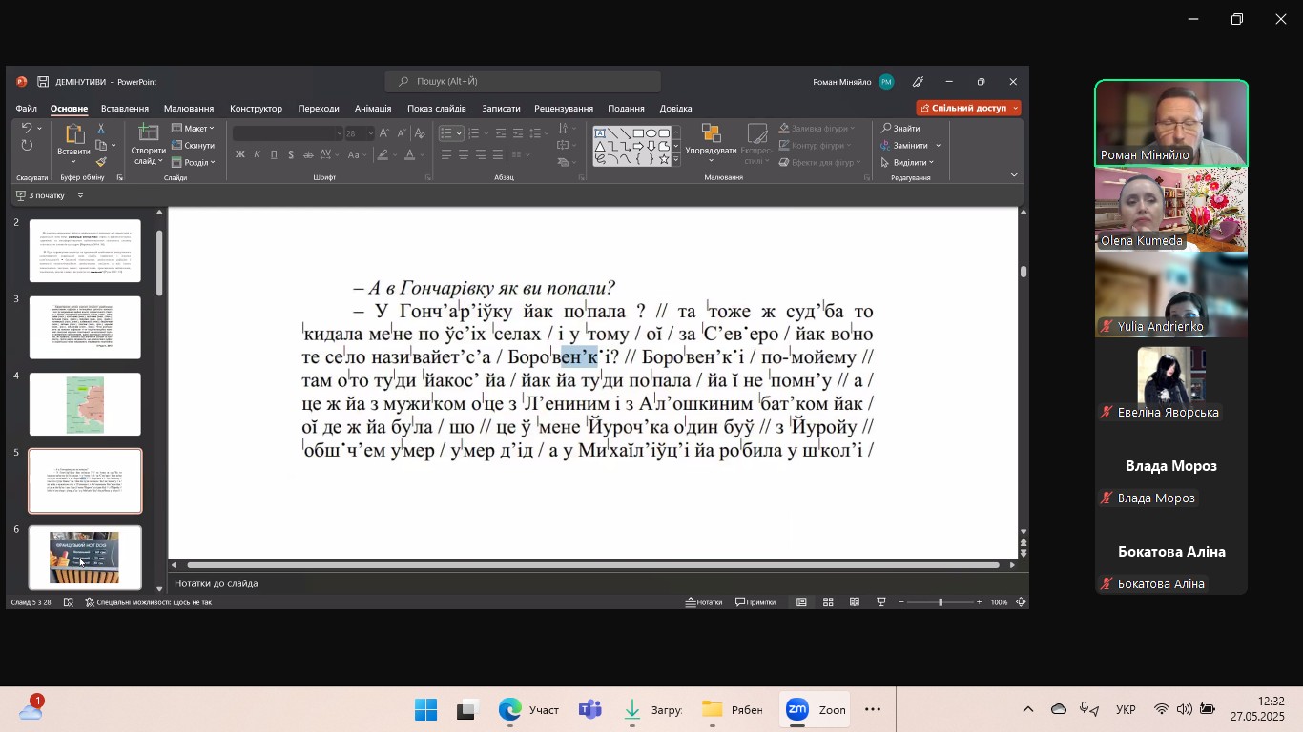Screen dimensions: 1303x732
Task: Toggle italic formatting (К)
Action: [x=258, y=154]
